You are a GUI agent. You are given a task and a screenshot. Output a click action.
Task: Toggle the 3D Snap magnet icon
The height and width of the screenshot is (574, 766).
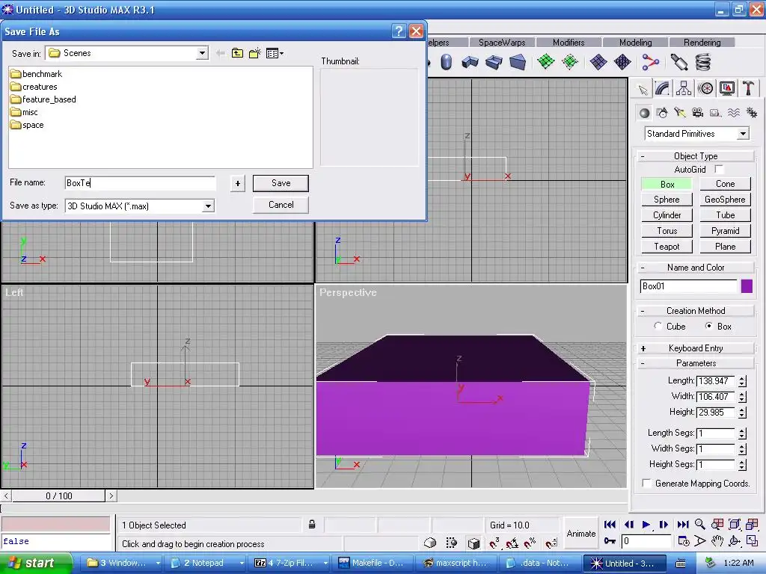pyautogui.click(x=494, y=543)
